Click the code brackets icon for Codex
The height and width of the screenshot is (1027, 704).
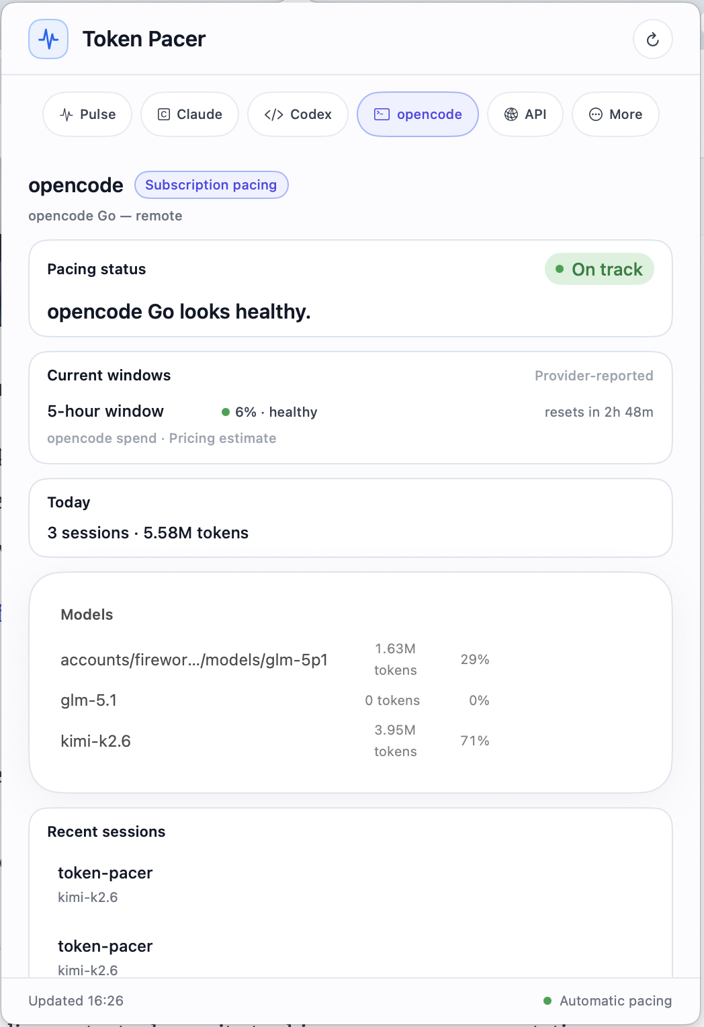274,114
